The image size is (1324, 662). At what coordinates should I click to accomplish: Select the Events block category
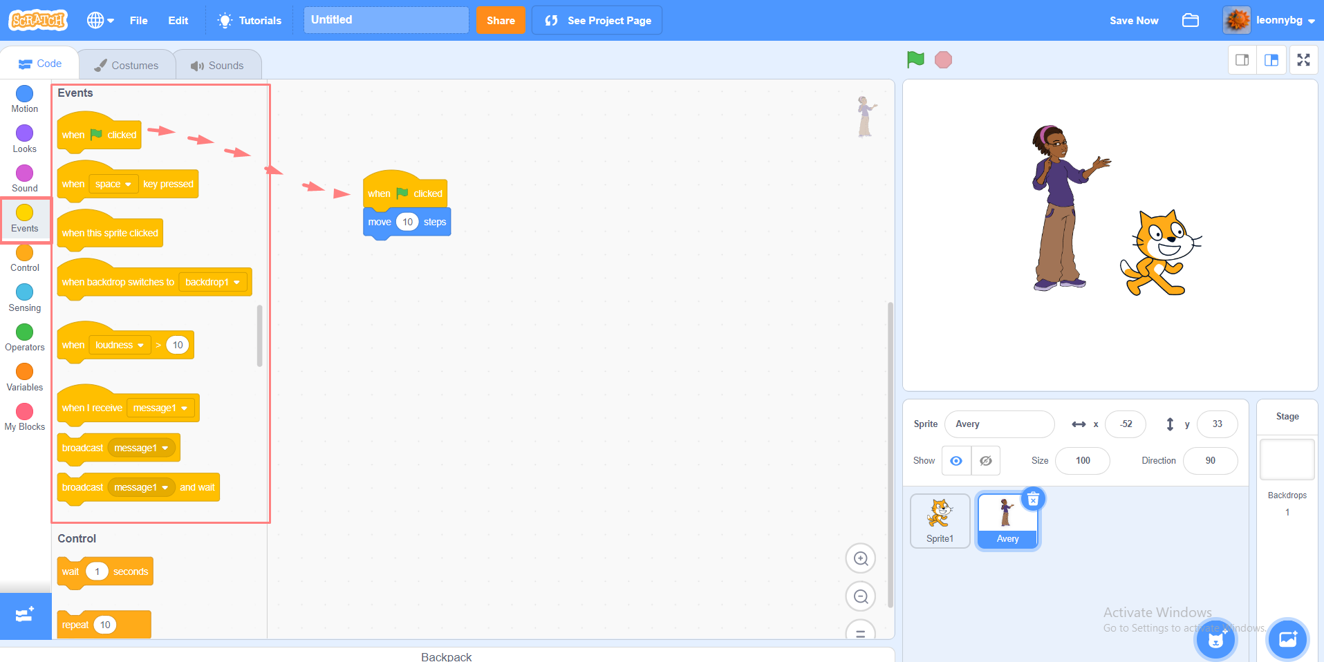25,218
